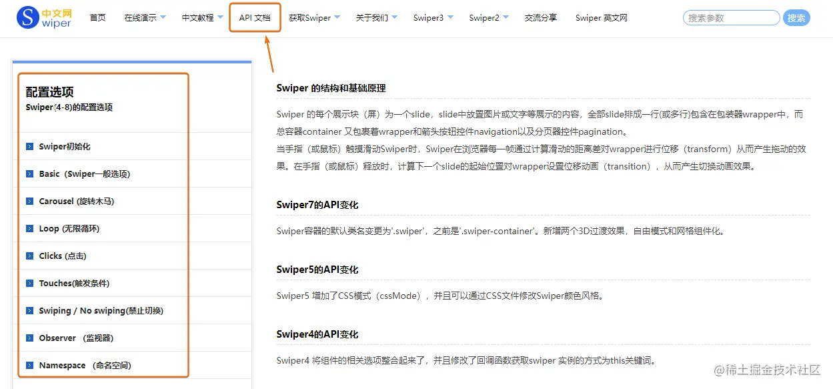Click heading Swiper5的API变化
This screenshot has height=389, width=833.
(x=317, y=270)
